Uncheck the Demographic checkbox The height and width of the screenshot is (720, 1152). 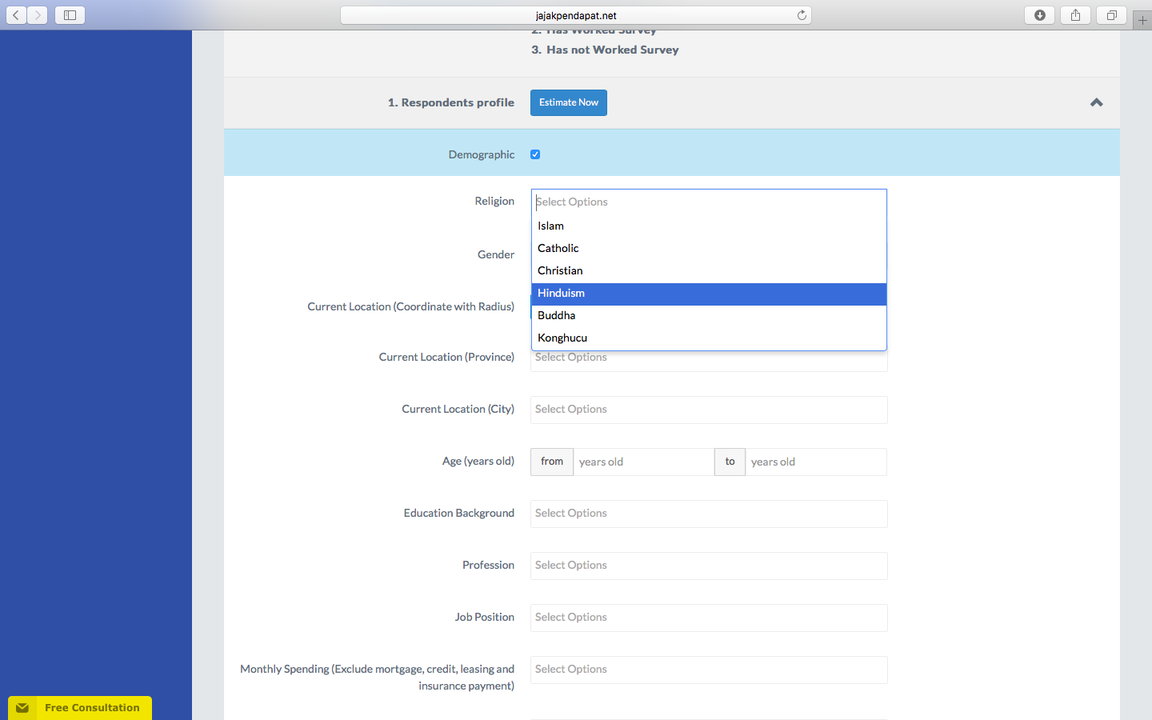pyautogui.click(x=534, y=154)
